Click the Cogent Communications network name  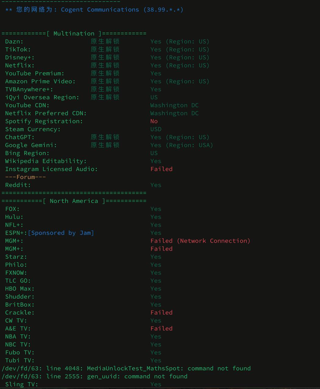100,10
